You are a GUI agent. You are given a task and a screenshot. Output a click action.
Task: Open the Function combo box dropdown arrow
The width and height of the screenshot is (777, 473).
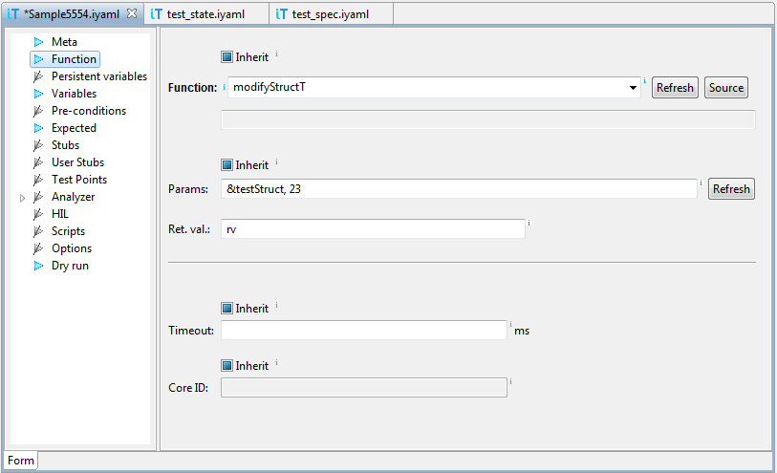click(x=633, y=88)
